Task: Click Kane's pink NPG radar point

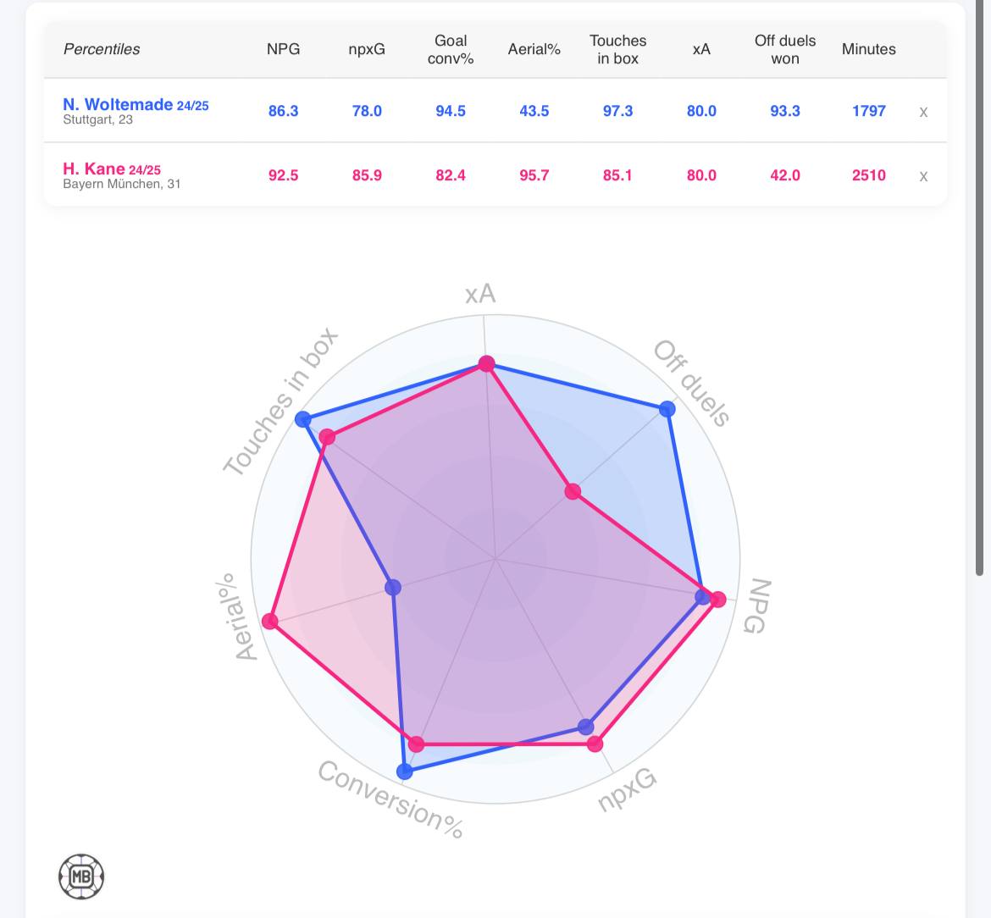Action: click(x=718, y=600)
